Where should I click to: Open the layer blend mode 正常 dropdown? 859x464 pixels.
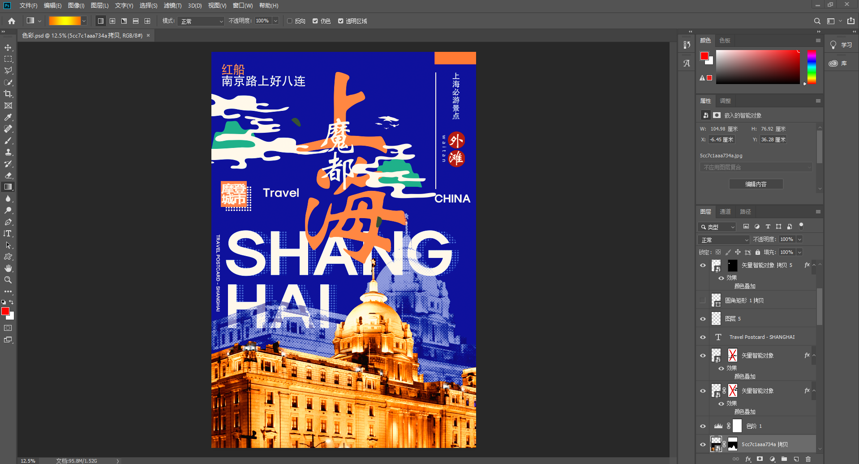pos(724,240)
